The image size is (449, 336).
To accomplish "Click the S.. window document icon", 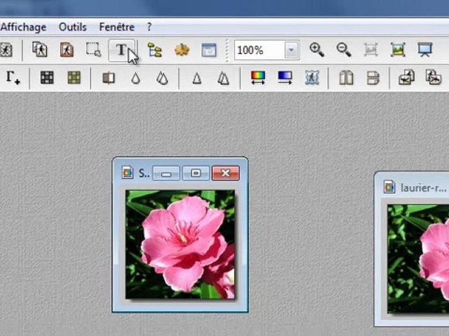I will [127, 173].
